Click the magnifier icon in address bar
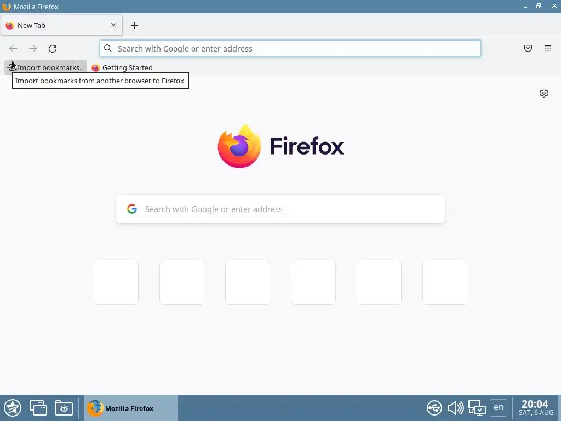The image size is (561, 421). coord(108,48)
